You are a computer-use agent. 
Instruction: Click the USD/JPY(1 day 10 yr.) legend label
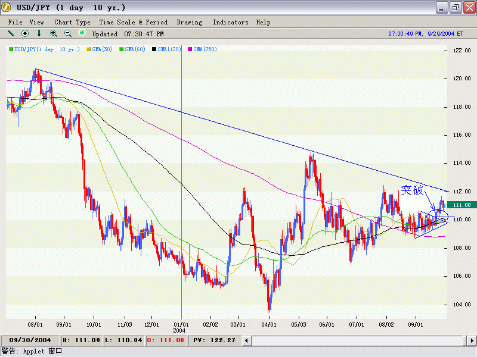click(x=47, y=49)
